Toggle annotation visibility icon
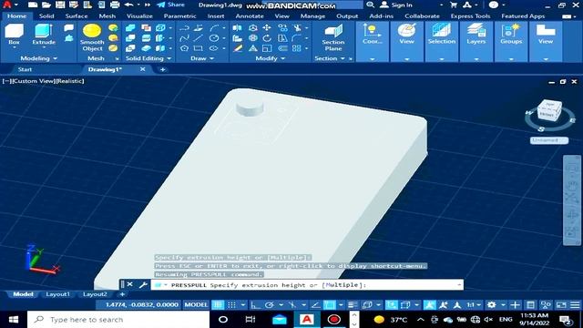The width and height of the screenshot is (583, 328). point(429,305)
